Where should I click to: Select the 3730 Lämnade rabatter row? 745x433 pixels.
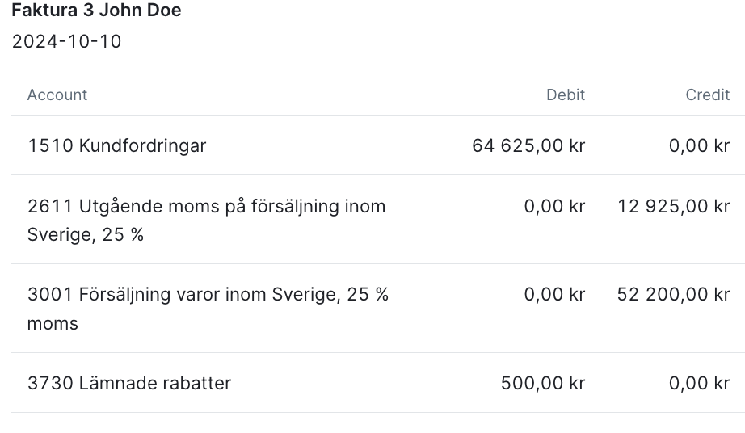(x=129, y=383)
